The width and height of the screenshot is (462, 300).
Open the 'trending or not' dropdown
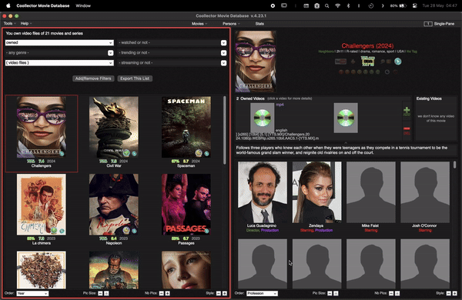[x=172, y=53]
